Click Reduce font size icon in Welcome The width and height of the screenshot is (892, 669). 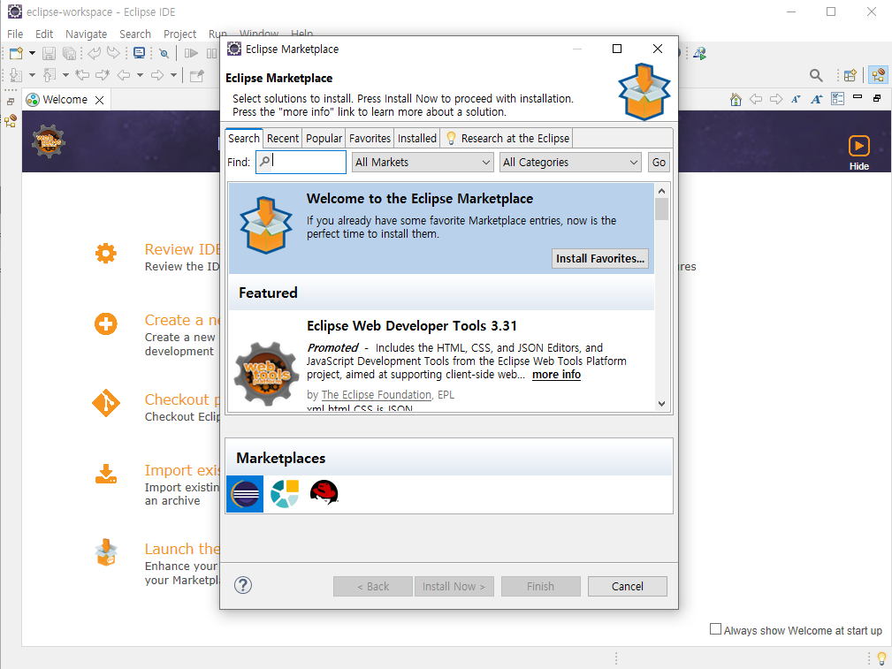[x=796, y=100]
